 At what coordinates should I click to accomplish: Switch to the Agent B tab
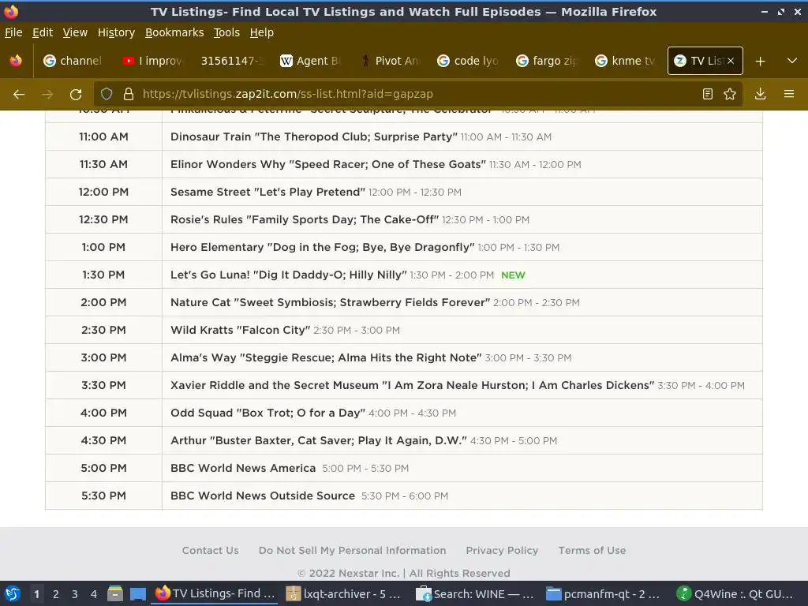[311, 61]
